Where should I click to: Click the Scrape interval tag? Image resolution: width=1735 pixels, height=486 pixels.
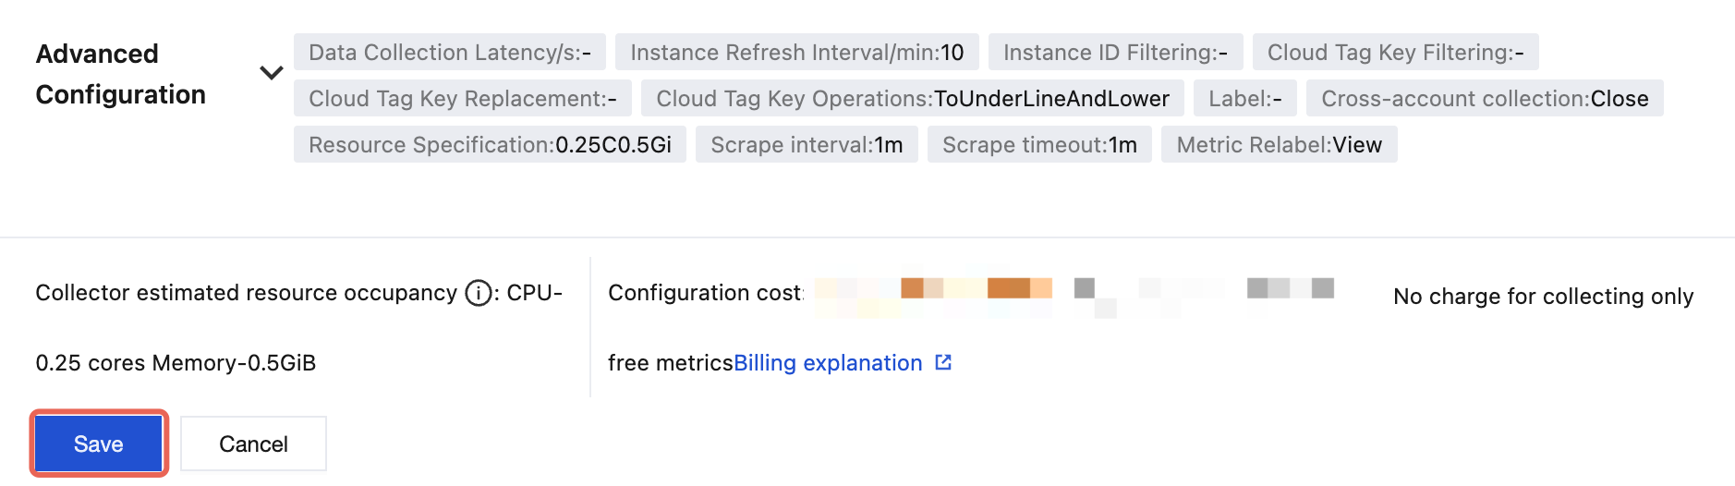pyautogui.click(x=807, y=145)
